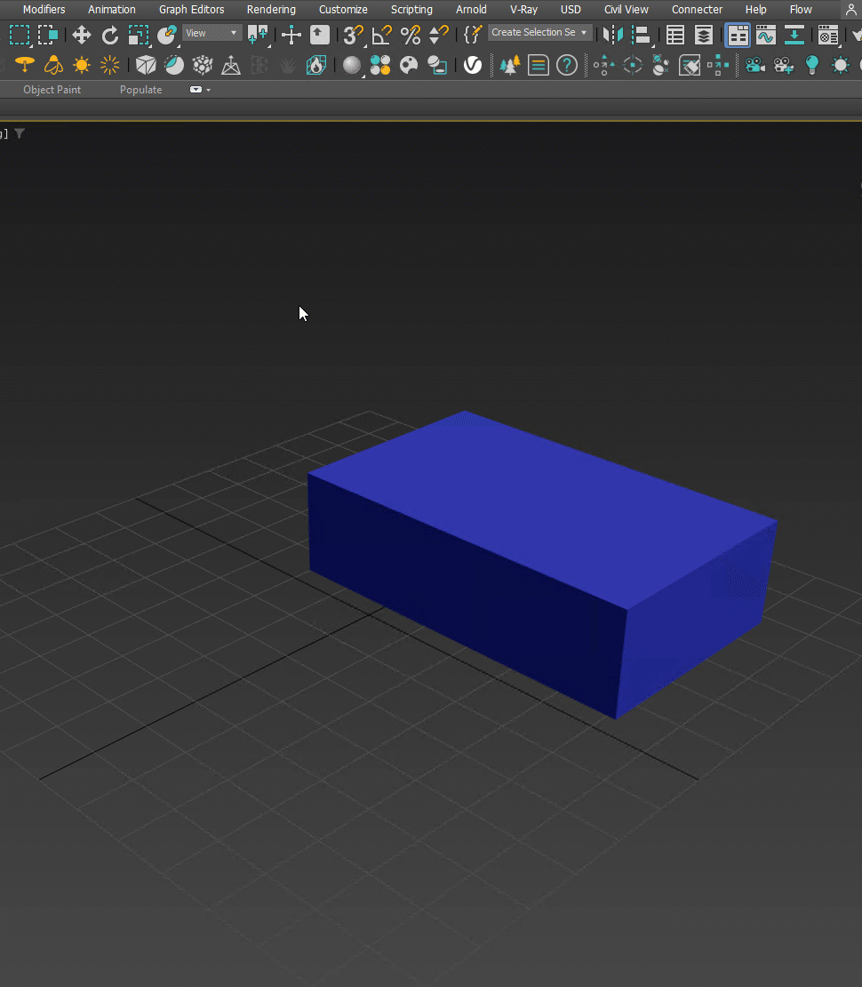
Task: Open the Graph Editors menu
Action: 191,10
